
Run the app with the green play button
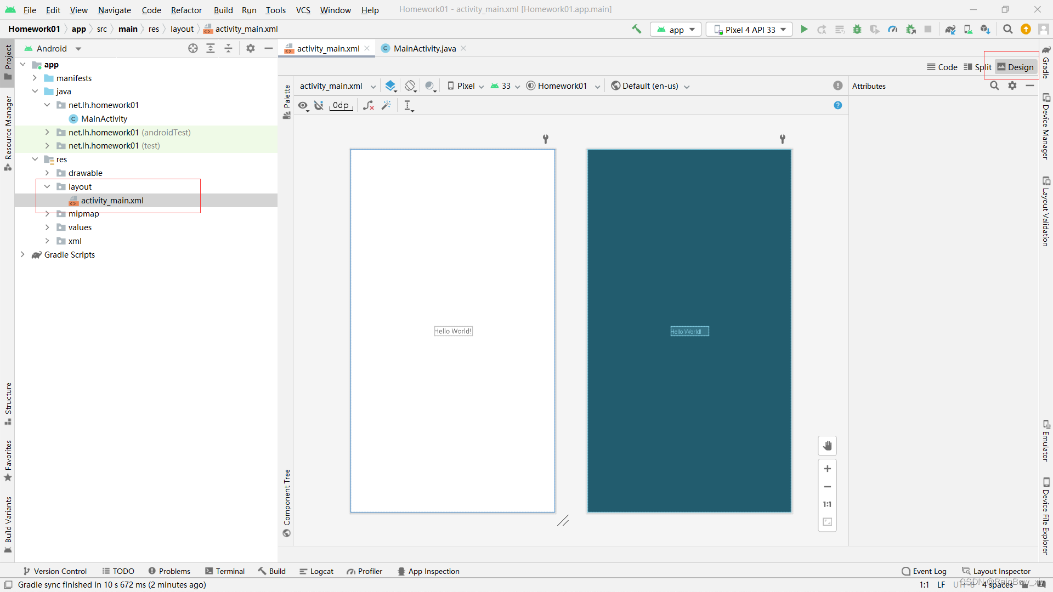[x=803, y=29]
